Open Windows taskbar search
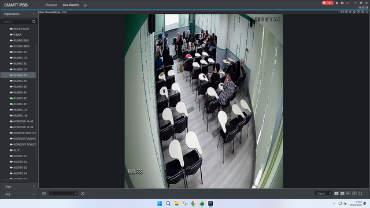This screenshot has height=208, width=370. point(168,203)
